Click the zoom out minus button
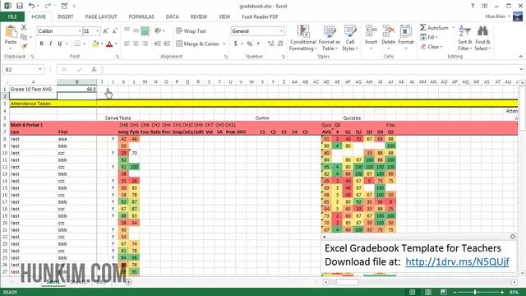526x296 pixels. tap(454, 293)
